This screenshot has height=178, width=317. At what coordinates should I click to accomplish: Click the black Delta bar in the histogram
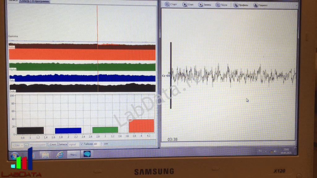tap(30, 131)
